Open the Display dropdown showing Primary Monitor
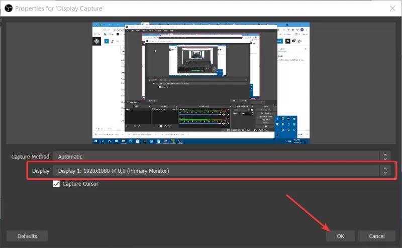Image resolution: width=402 pixels, height=248 pixels. point(222,171)
